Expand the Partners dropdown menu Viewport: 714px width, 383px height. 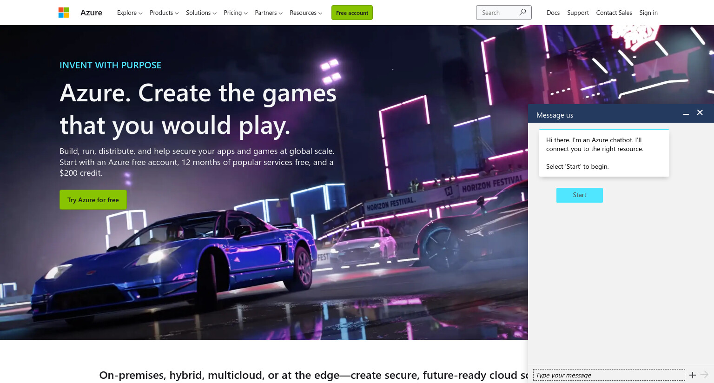[x=269, y=13]
